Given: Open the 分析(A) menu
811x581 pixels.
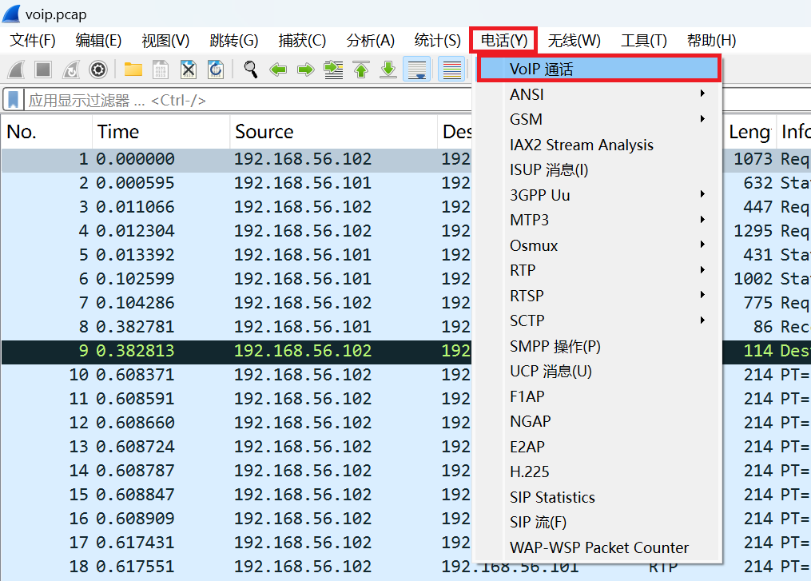Looking at the screenshot, I should click(370, 40).
